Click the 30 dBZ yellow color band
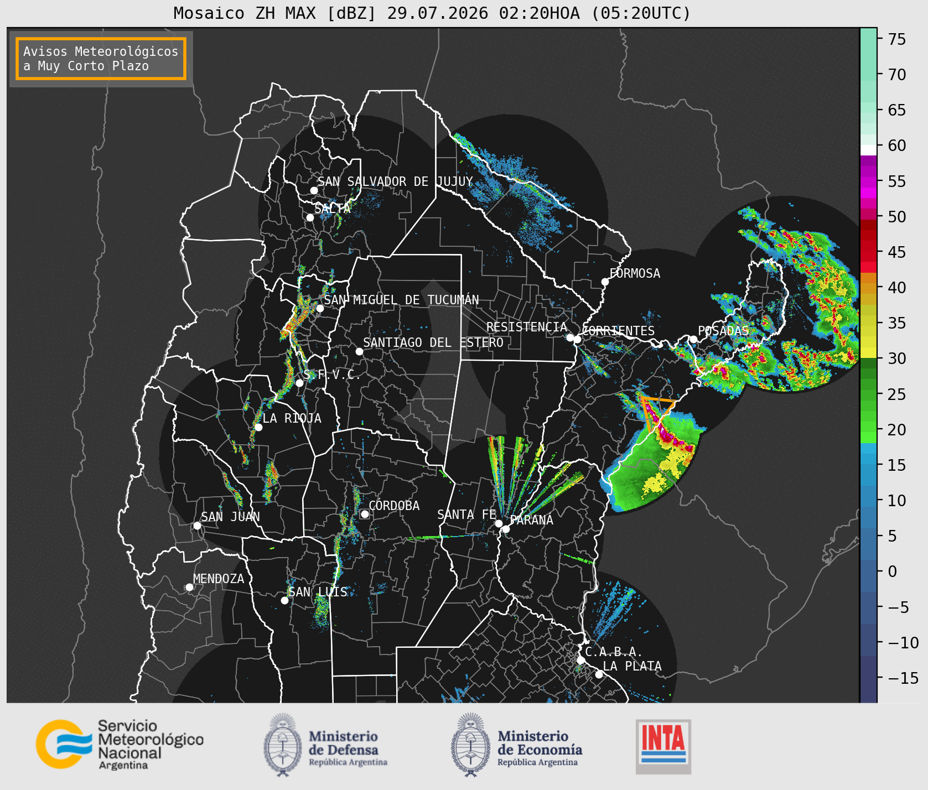Viewport: 928px width, 790px height. [x=868, y=352]
